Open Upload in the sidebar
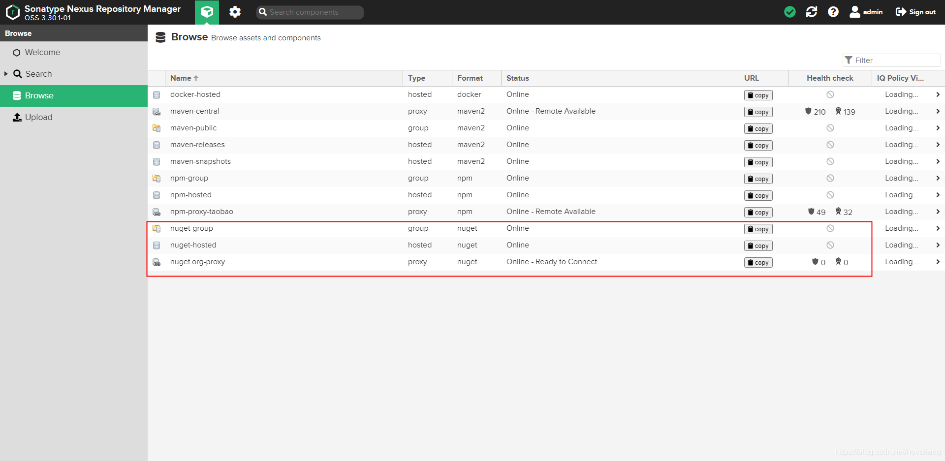 coord(74,117)
